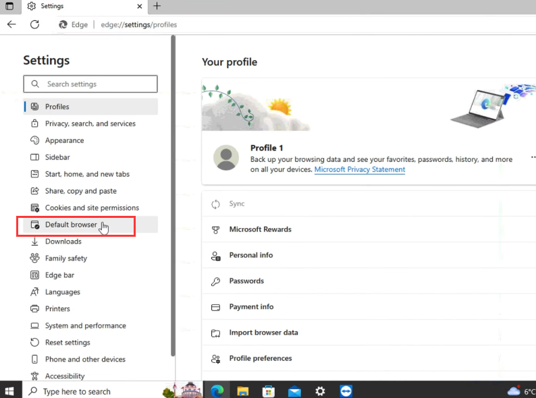Screen dimensions: 536x398
Task: Open Import browser data row
Action: click(x=369, y=333)
